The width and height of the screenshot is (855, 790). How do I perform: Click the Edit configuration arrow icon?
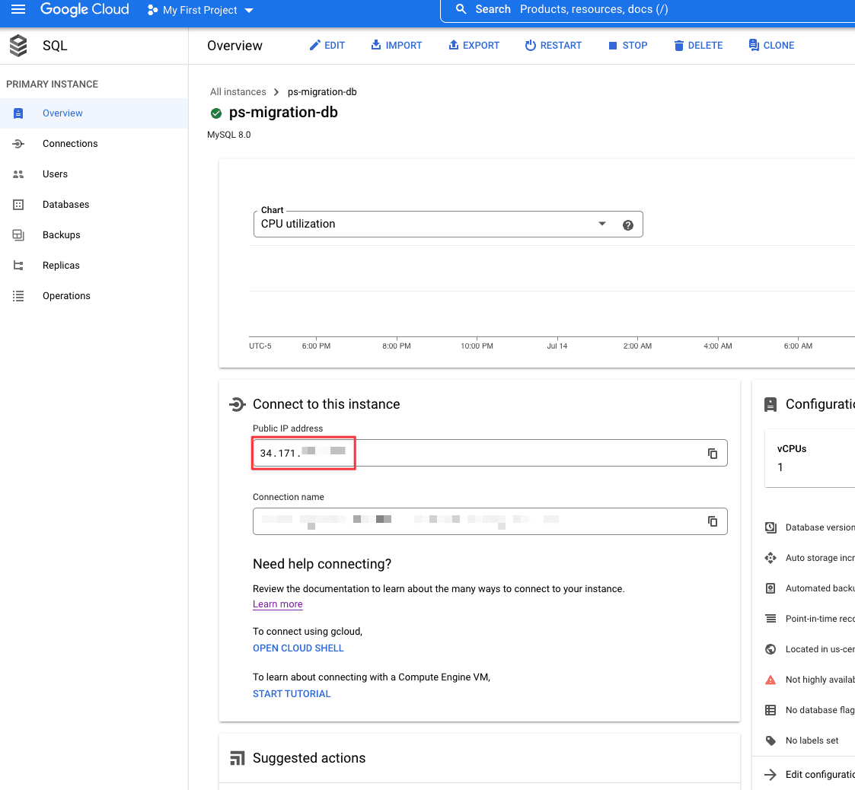coord(770,774)
